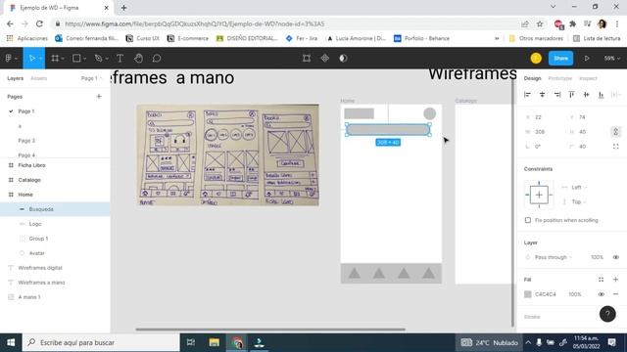The height and width of the screenshot is (352, 627).
Task: Toggle layer visibility eye icon
Action: pyautogui.click(x=616, y=257)
